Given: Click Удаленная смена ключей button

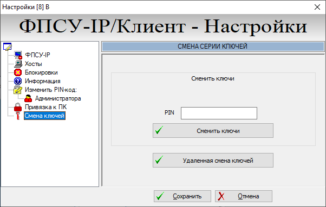Looking at the screenshot, I should 213,161.
